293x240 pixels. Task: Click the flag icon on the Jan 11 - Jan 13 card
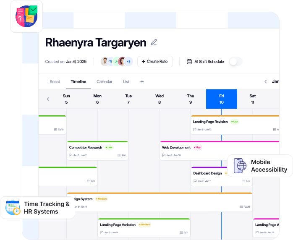point(257,232)
